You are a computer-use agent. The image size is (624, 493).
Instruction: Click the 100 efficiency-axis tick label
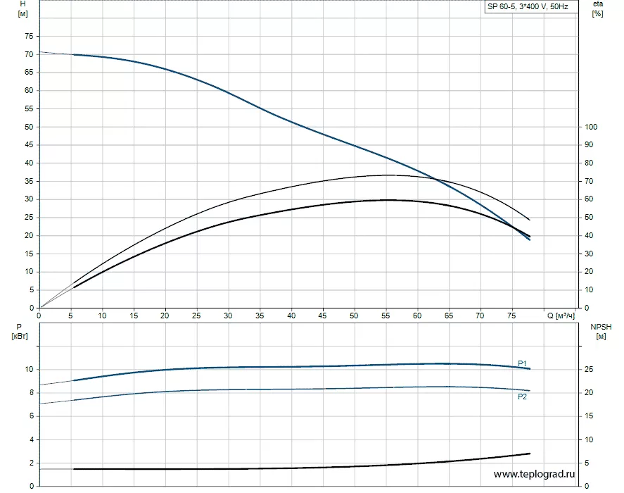[591, 127]
